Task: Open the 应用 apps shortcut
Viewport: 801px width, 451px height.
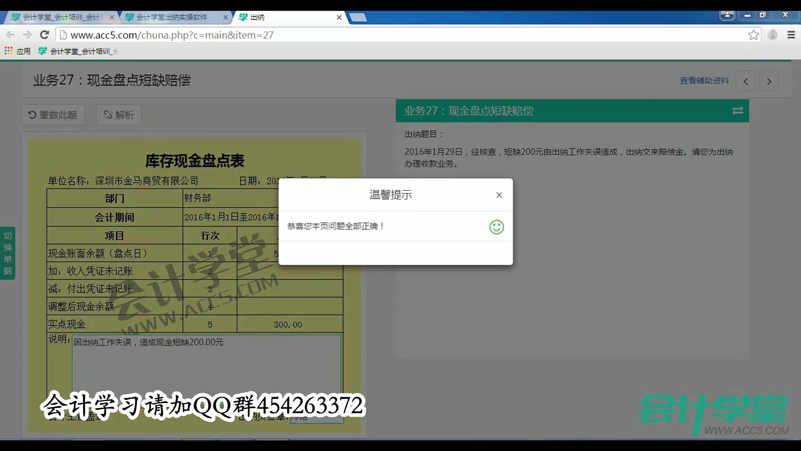Action: click(18, 51)
